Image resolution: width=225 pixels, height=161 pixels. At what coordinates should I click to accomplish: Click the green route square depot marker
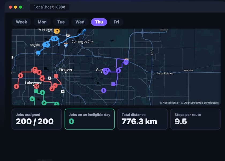click(36, 91)
